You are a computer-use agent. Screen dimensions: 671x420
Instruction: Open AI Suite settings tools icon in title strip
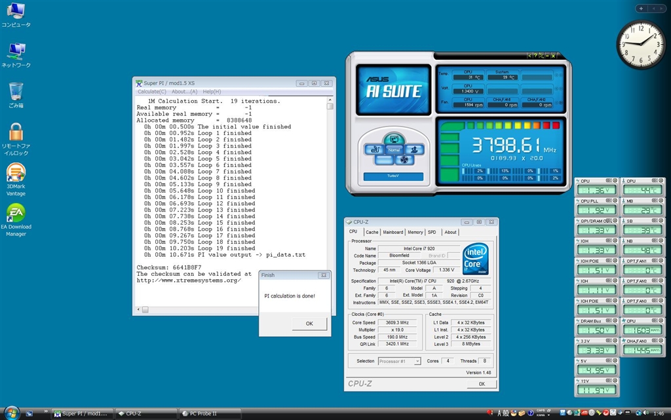(541, 56)
